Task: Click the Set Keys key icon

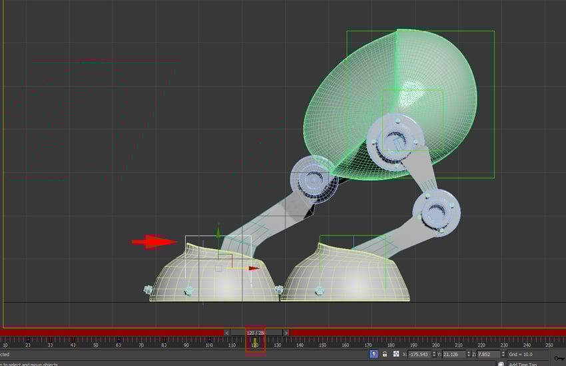Action: (x=559, y=358)
